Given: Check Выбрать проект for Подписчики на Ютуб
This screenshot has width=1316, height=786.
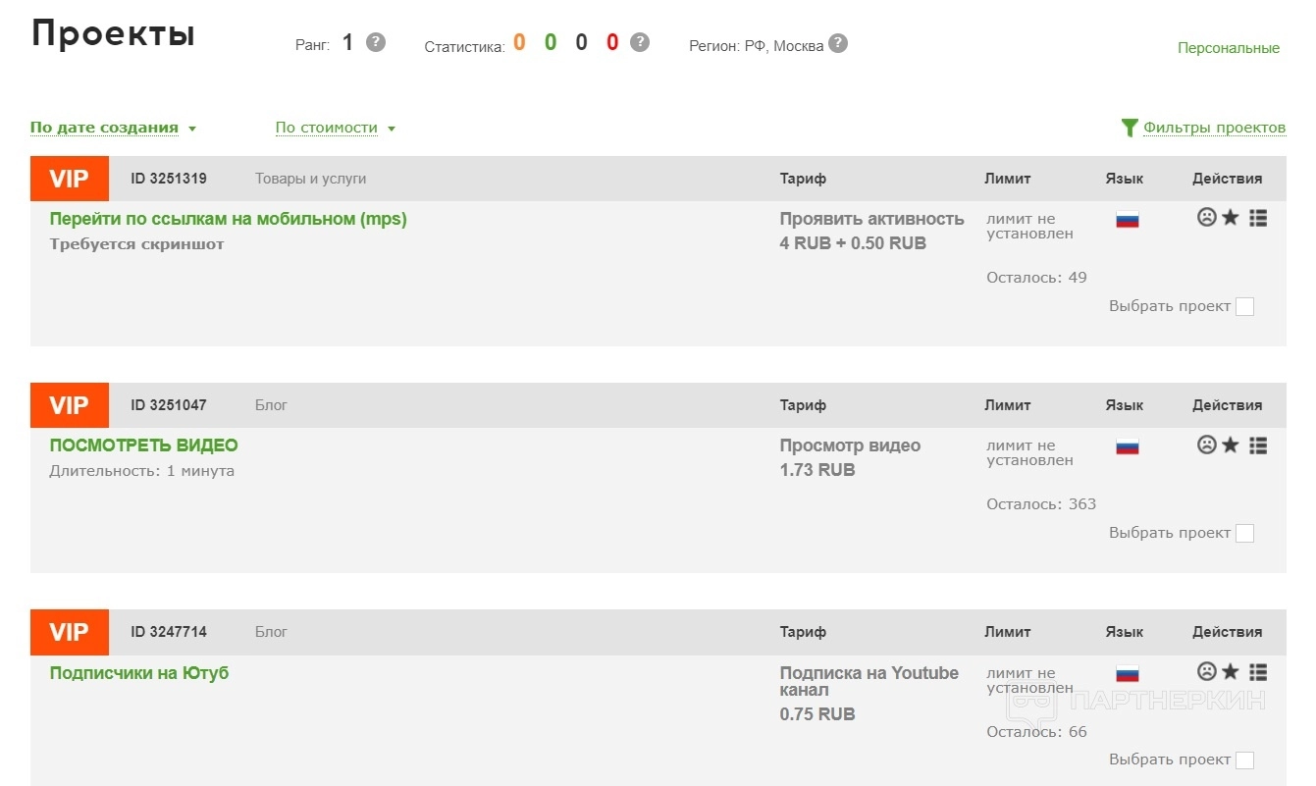Looking at the screenshot, I should 1244,760.
